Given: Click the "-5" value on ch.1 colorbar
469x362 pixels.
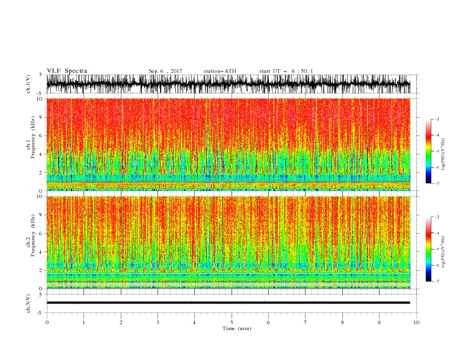Looking at the screenshot, I should [437, 151].
